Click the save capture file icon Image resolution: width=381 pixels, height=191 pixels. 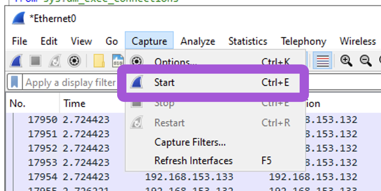click(118, 61)
